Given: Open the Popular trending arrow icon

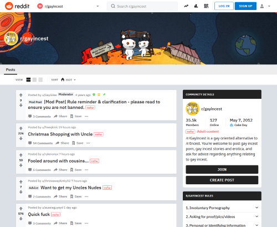Looking at the screenshot, I should coord(186,6).
